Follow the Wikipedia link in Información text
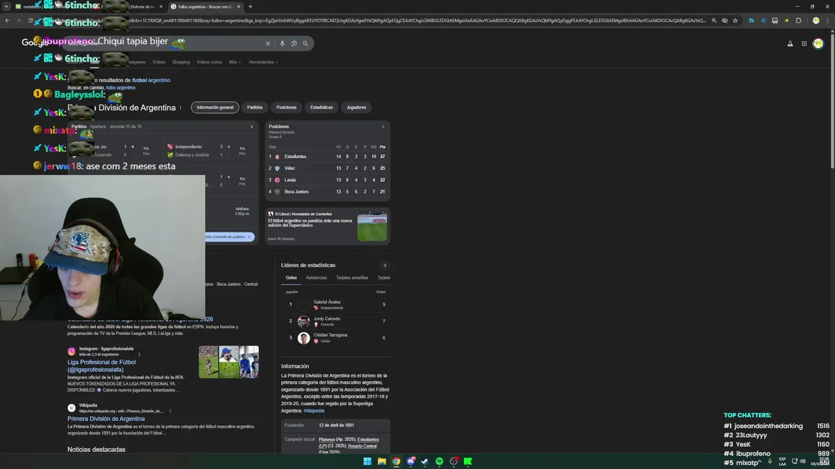This screenshot has width=835, height=469. point(314,411)
